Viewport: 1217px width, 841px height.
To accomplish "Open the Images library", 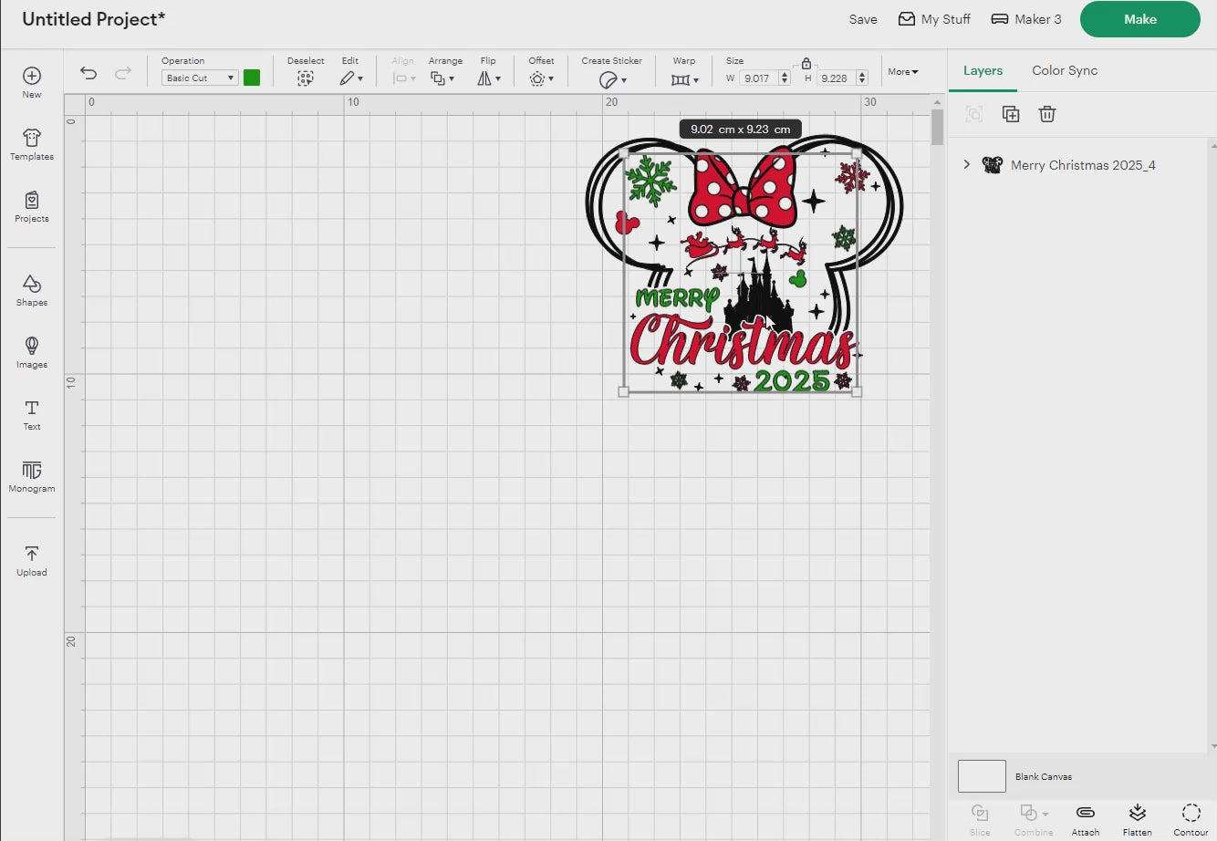I will pos(32,352).
